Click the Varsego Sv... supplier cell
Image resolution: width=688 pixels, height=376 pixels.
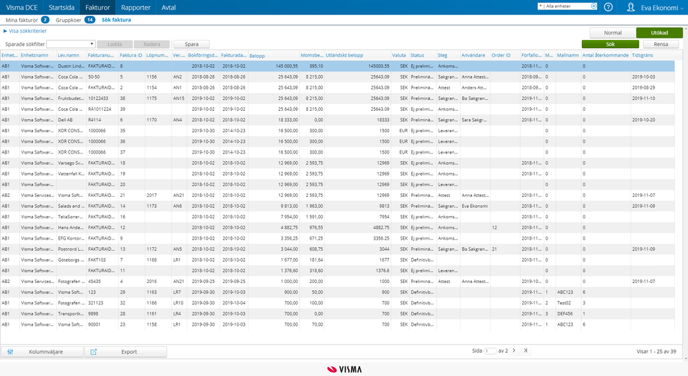tap(71, 163)
